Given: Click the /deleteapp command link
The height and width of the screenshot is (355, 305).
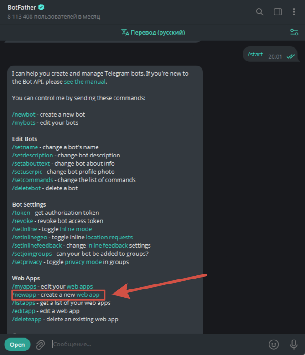Looking at the screenshot, I should coord(27,319).
